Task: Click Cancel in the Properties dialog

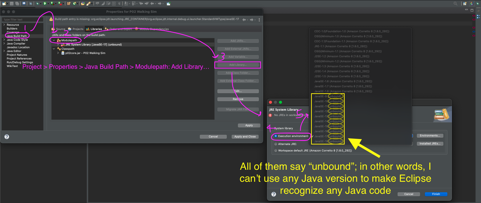Action: pos(213,136)
